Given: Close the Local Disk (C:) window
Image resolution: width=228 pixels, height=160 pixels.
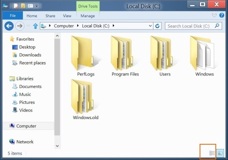Looking at the screenshot, I should click(217, 5).
